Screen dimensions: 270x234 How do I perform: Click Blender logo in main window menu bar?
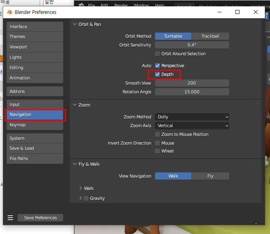[81, 5]
